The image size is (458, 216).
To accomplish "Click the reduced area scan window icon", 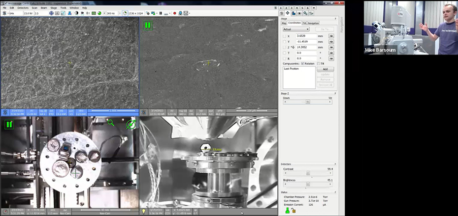I will click(x=63, y=13).
